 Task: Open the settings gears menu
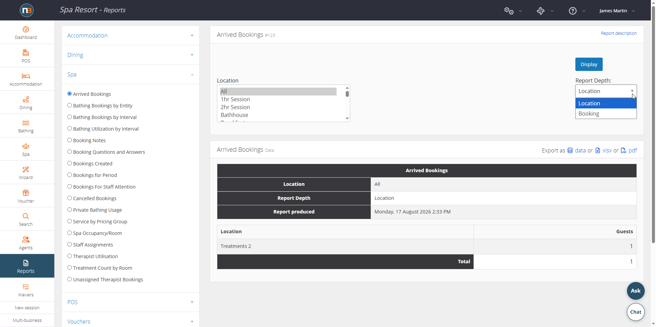(x=509, y=11)
